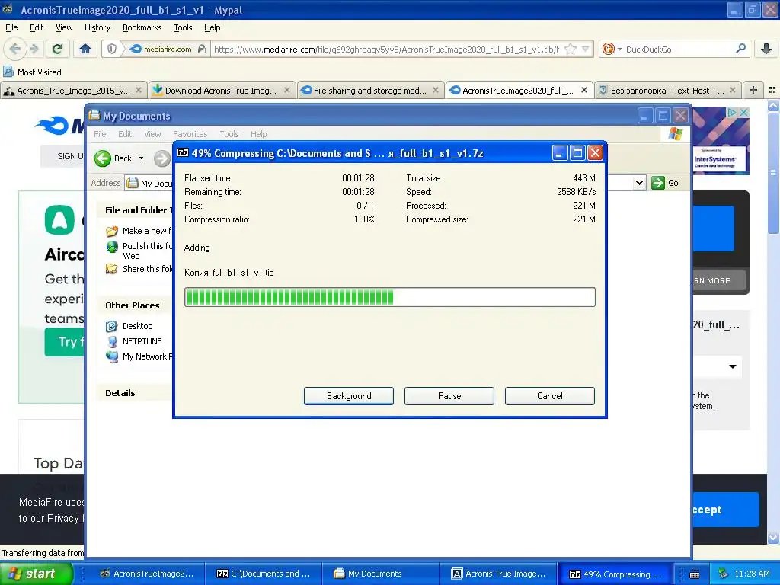Open the File menu in Mypal

(11, 27)
